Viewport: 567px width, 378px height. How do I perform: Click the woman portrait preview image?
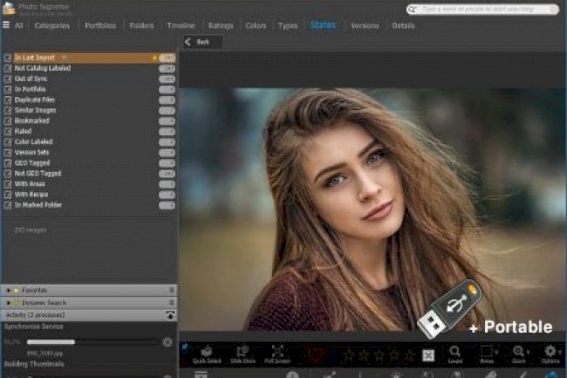click(372, 209)
